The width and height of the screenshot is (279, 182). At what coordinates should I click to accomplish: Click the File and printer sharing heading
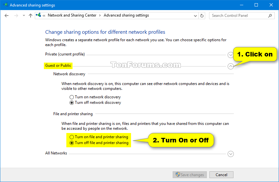click(73, 114)
